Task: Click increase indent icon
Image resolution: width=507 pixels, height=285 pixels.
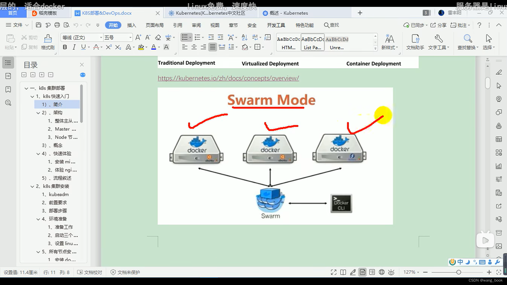Action: point(220,37)
